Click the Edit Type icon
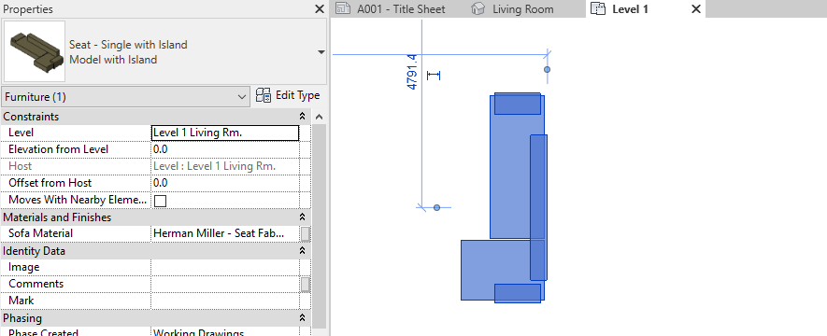Screen dimensions: 827x336 pyautogui.click(x=264, y=95)
